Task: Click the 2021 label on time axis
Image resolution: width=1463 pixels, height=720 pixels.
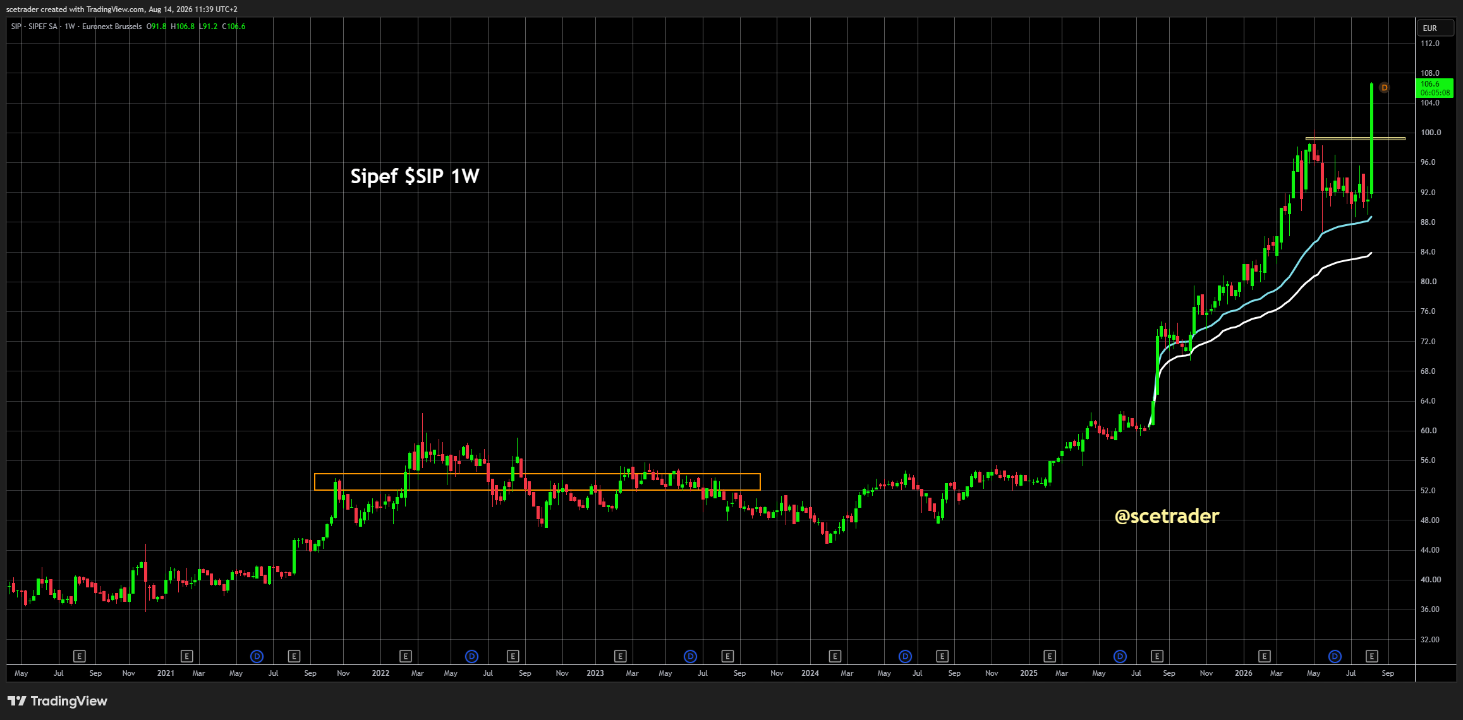Action: coord(166,673)
